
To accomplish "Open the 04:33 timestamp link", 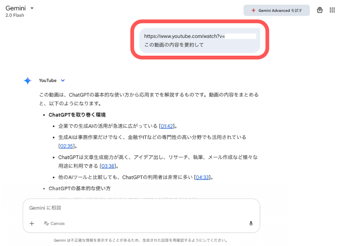I will [x=202, y=177].
